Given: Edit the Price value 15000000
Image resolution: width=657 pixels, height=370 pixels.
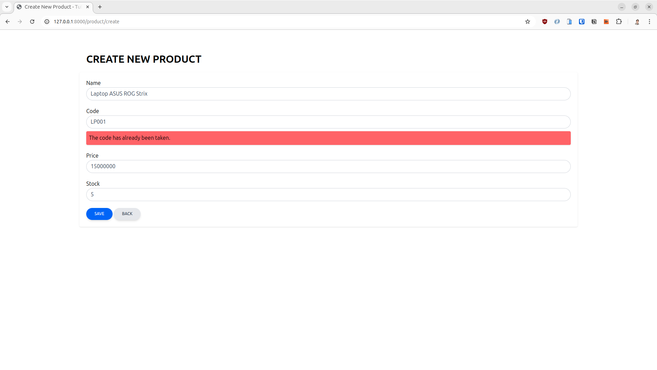Looking at the screenshot, I should click(328, 166).
